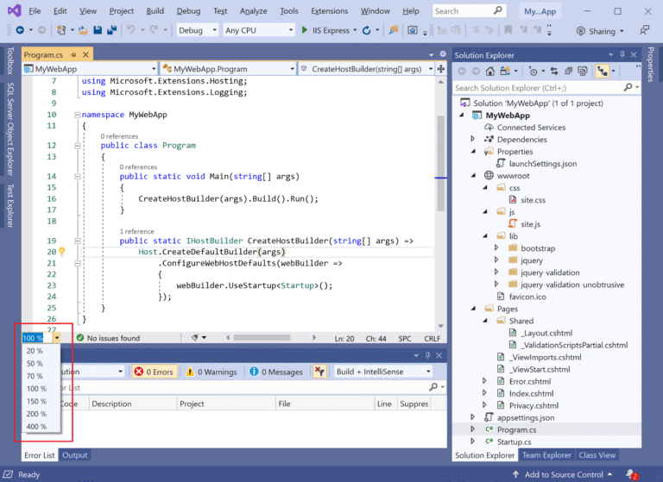Image resolution: width=663 pixels, height=482 pixels.
Task: Collapse the wwwroot folder node
Action: (x=473, y=175)
